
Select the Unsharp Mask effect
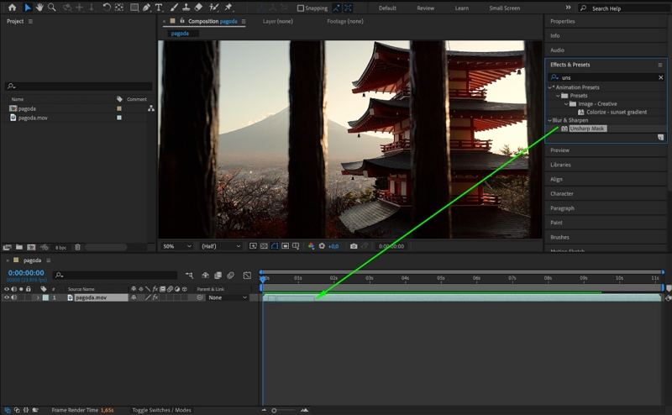(587, 129)
